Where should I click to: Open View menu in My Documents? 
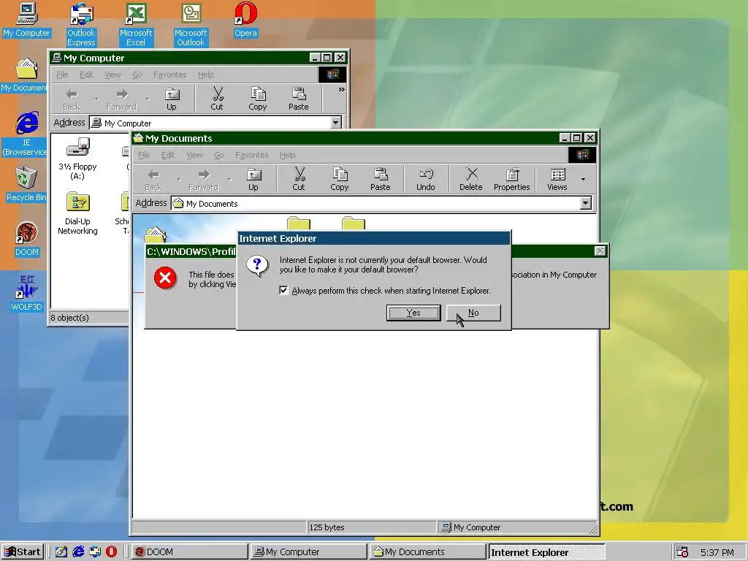click(x=194, y=155)
